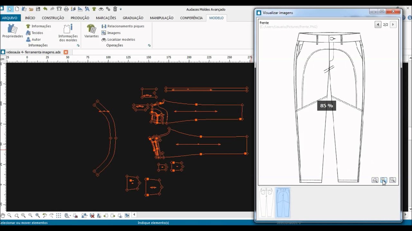Open Informações dos moldes
Screen dimensions: 412x231
click(x=68, y=33)
